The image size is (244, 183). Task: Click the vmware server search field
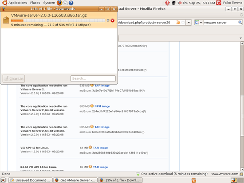coord(220,23)
